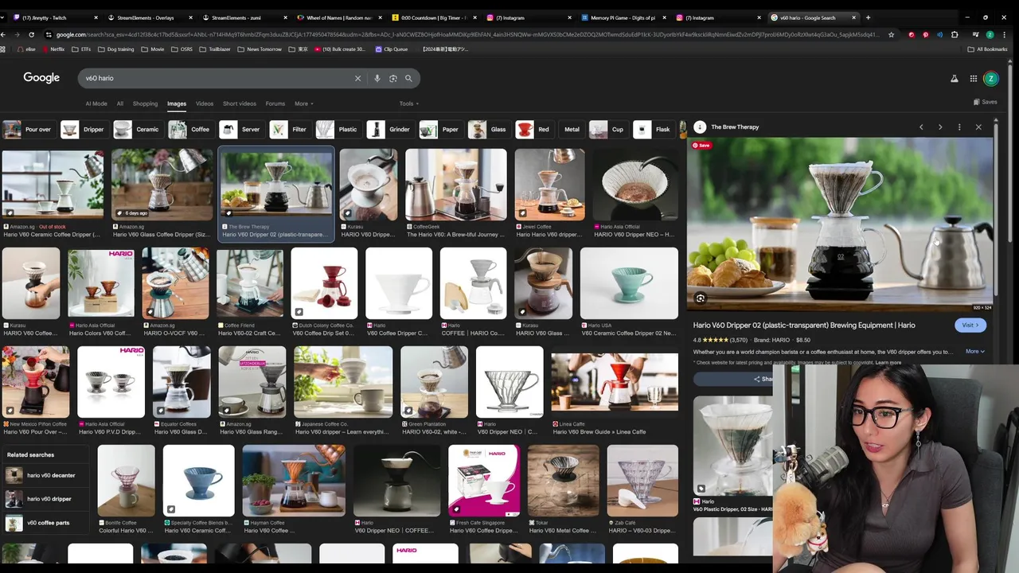The height and width of the screenshot is (573, 1019).
Task: Open Fresh Cafe Singapore Hario V60 thumbnail
Action: (484, 481)
